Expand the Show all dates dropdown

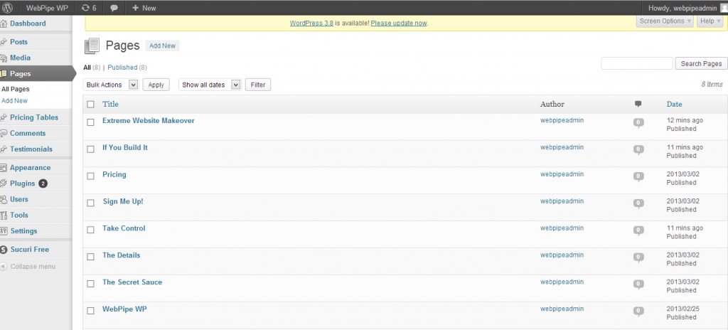pos(210,85)
